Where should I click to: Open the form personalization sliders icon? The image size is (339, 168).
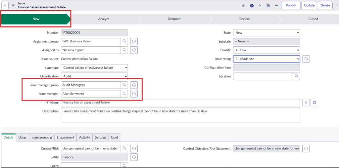point(268,5)
